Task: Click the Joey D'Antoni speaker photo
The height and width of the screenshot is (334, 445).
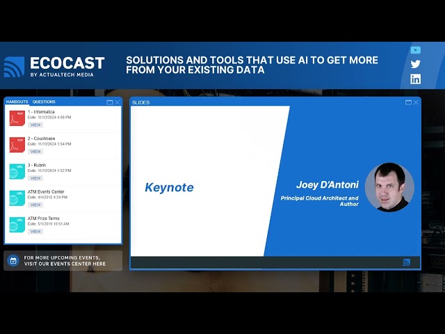Action: tap(389, 187)
